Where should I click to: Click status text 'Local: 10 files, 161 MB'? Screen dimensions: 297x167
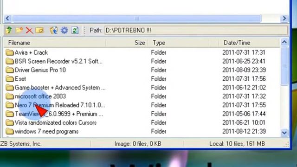(x=237, y=144)
